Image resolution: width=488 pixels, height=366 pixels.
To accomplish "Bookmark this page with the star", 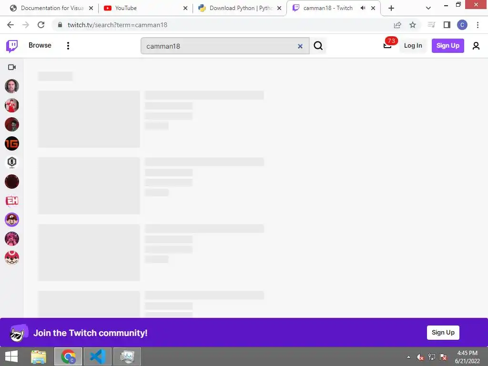I will (413, 25).
